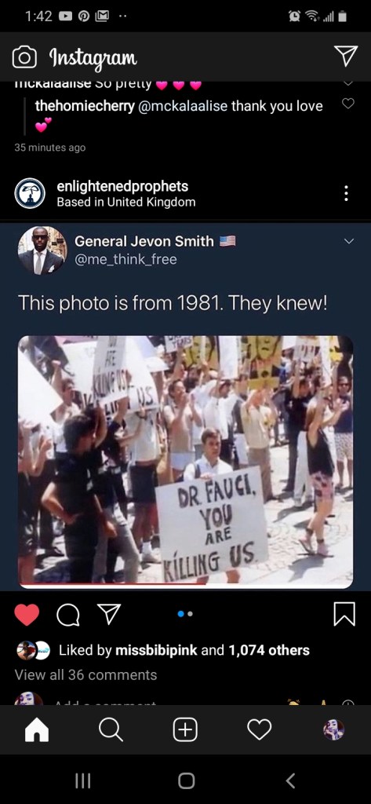Image resolution: width=371 pixels, height=804 pixels.
Task: Open enlightenedprophets profile name
Action: click(122, 186)
